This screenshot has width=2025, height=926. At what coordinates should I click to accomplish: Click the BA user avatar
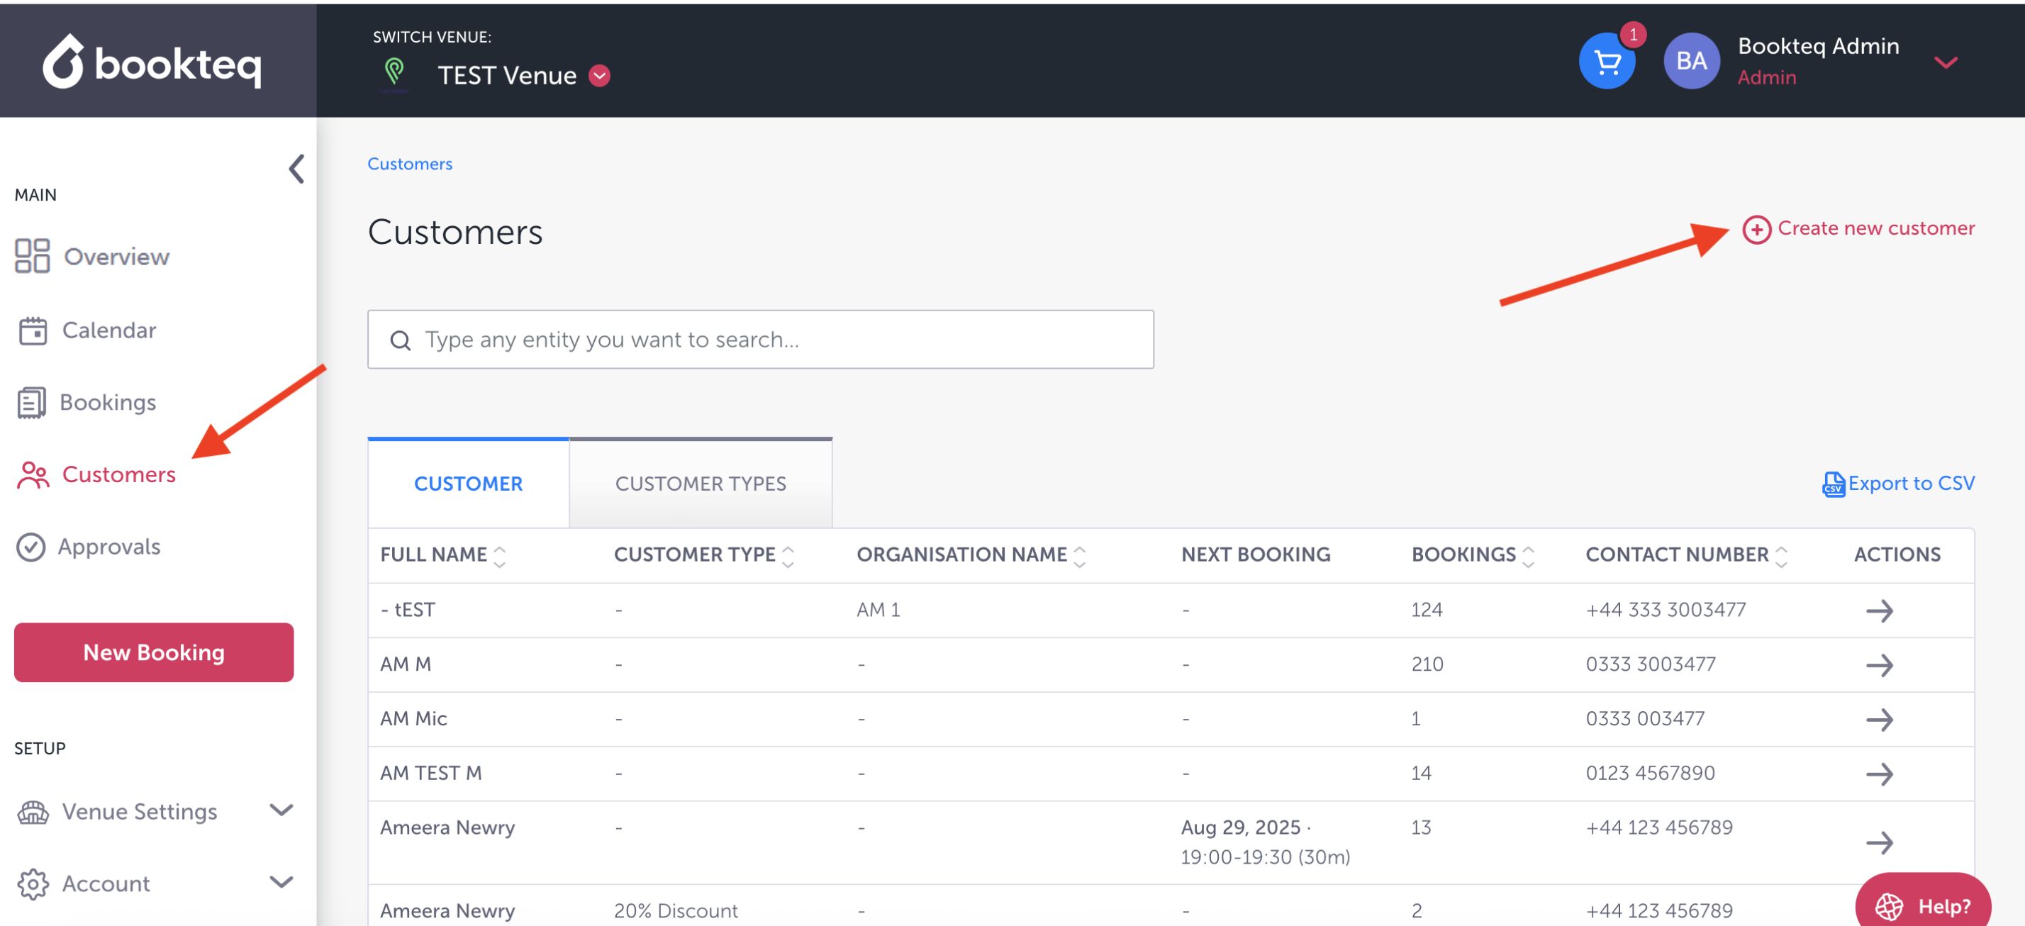[x=1691, y=61]
